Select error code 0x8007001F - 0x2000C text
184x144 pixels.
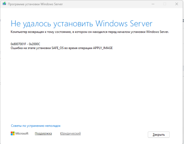(25, 44)
